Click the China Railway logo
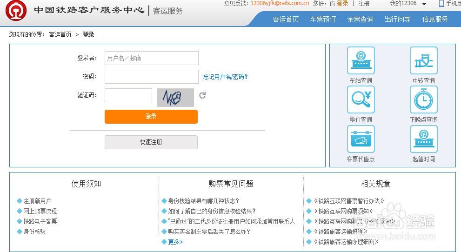Image resolution: width=461 pixels, height=252 pixels. point(16,11)
